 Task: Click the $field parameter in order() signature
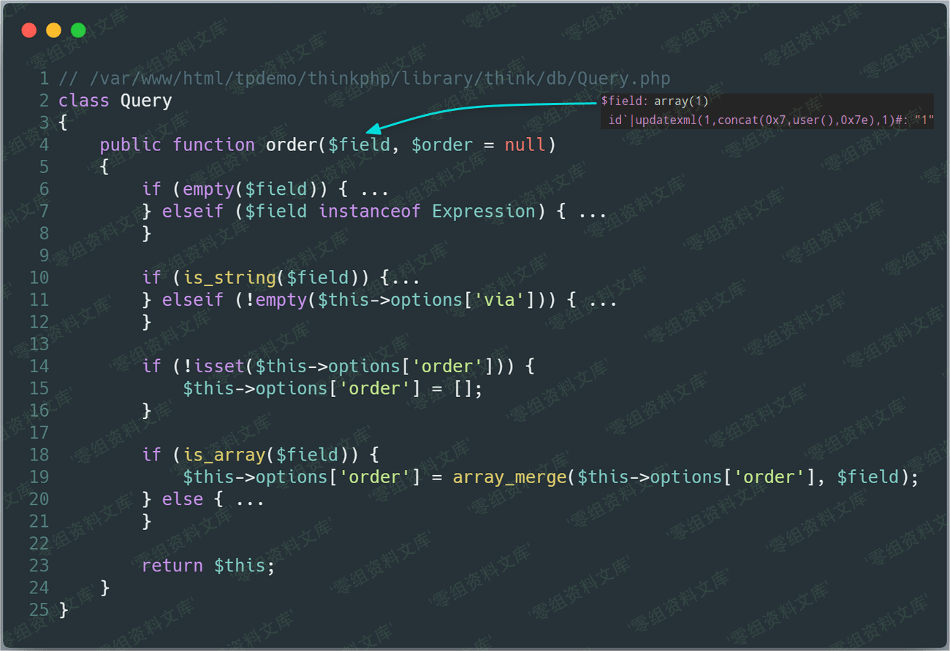pos(359,145)
